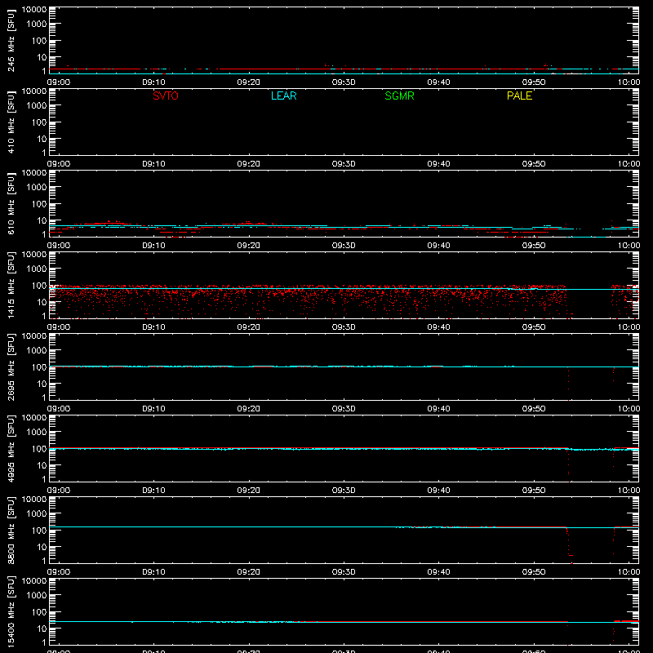Click 09:50 time label under 410 MHz plot
The width and height of the screenshot is (653, 653).
pos(534,164)
